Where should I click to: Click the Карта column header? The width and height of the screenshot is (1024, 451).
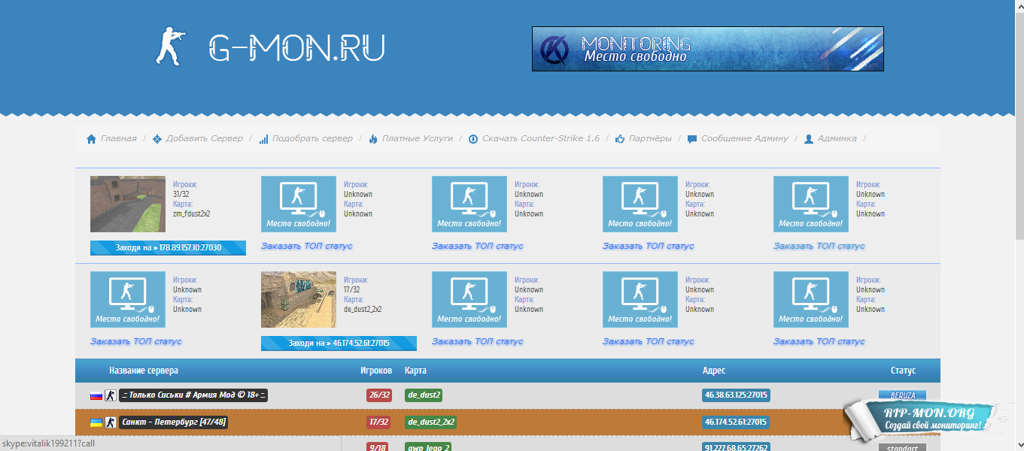coord(415,371)
